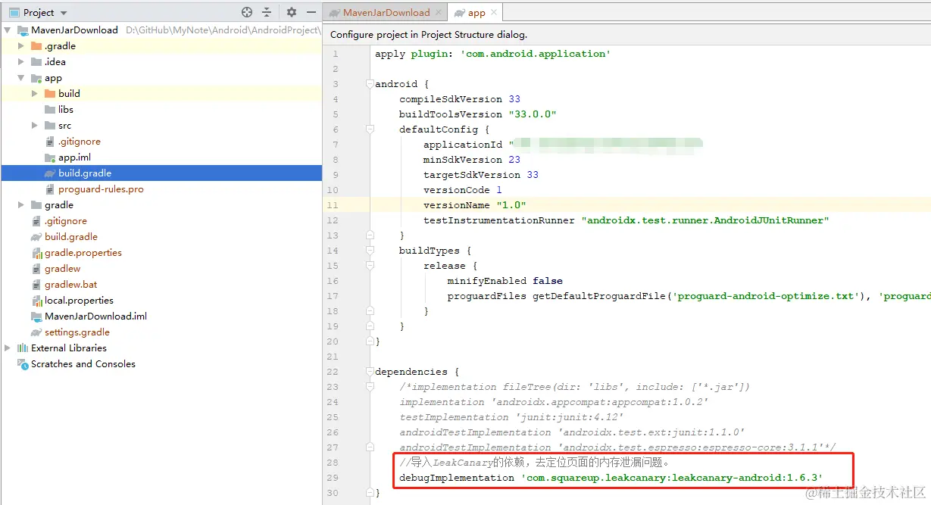Open Project panel settings gear
The height and width of the screenshot is (505, 931).
291,12
